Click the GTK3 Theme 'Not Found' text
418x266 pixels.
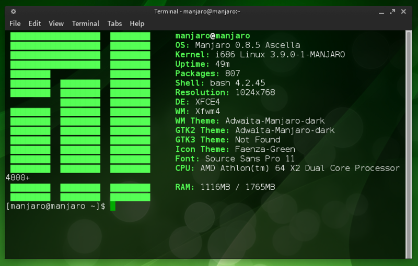coord(258,140)
